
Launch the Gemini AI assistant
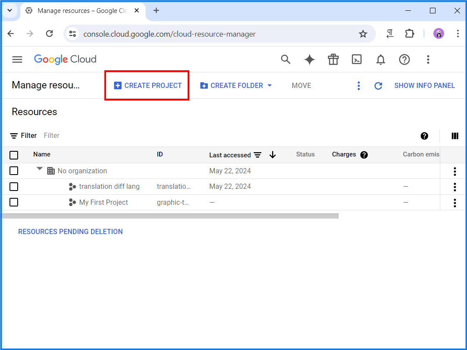[309, 59]
